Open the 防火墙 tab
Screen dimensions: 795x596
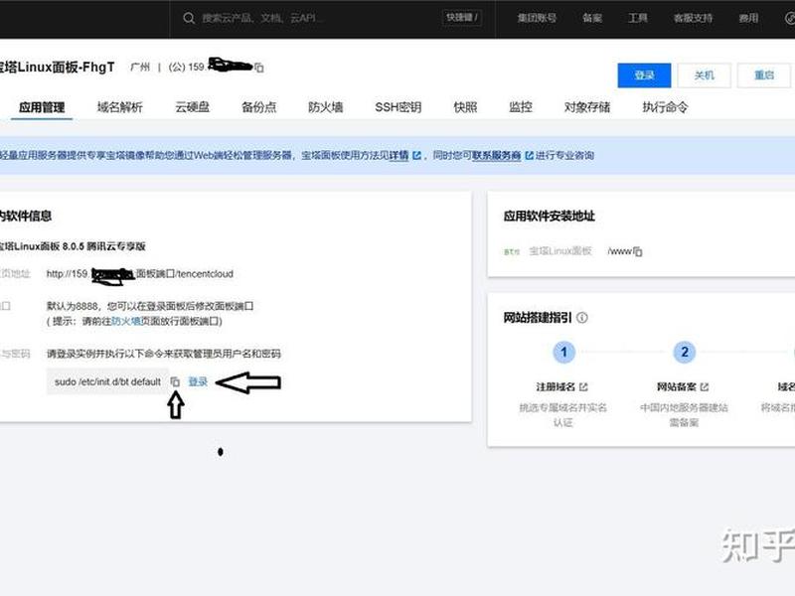(x=326, y=107)
